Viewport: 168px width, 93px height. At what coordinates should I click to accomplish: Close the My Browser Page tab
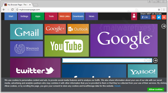tap(30, 5)
